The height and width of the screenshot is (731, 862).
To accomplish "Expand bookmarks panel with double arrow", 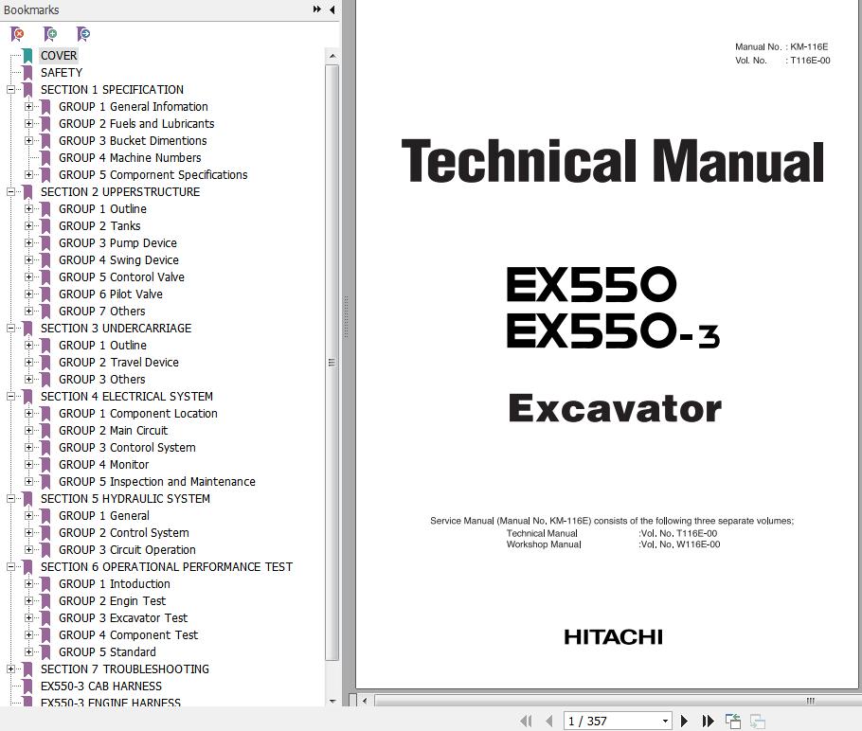I will (x=317, y=9).
